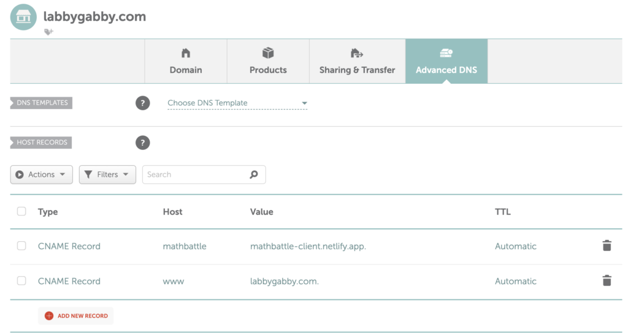Open the Domain tab
Image resolution: width=628 pixels, height=336 pixels.
point(186,61)
